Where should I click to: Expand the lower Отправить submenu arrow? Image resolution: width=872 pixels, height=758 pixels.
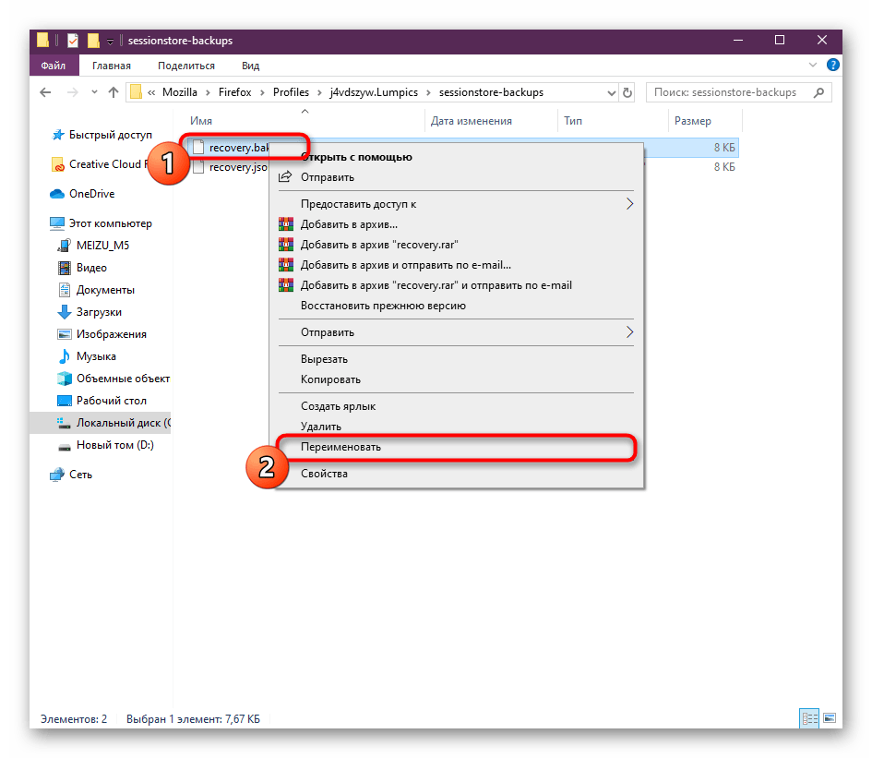tap(629, 332)
